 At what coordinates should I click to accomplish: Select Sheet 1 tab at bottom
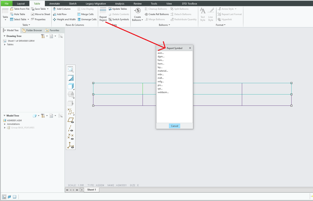pyautogui.click(x=91, y=190)
